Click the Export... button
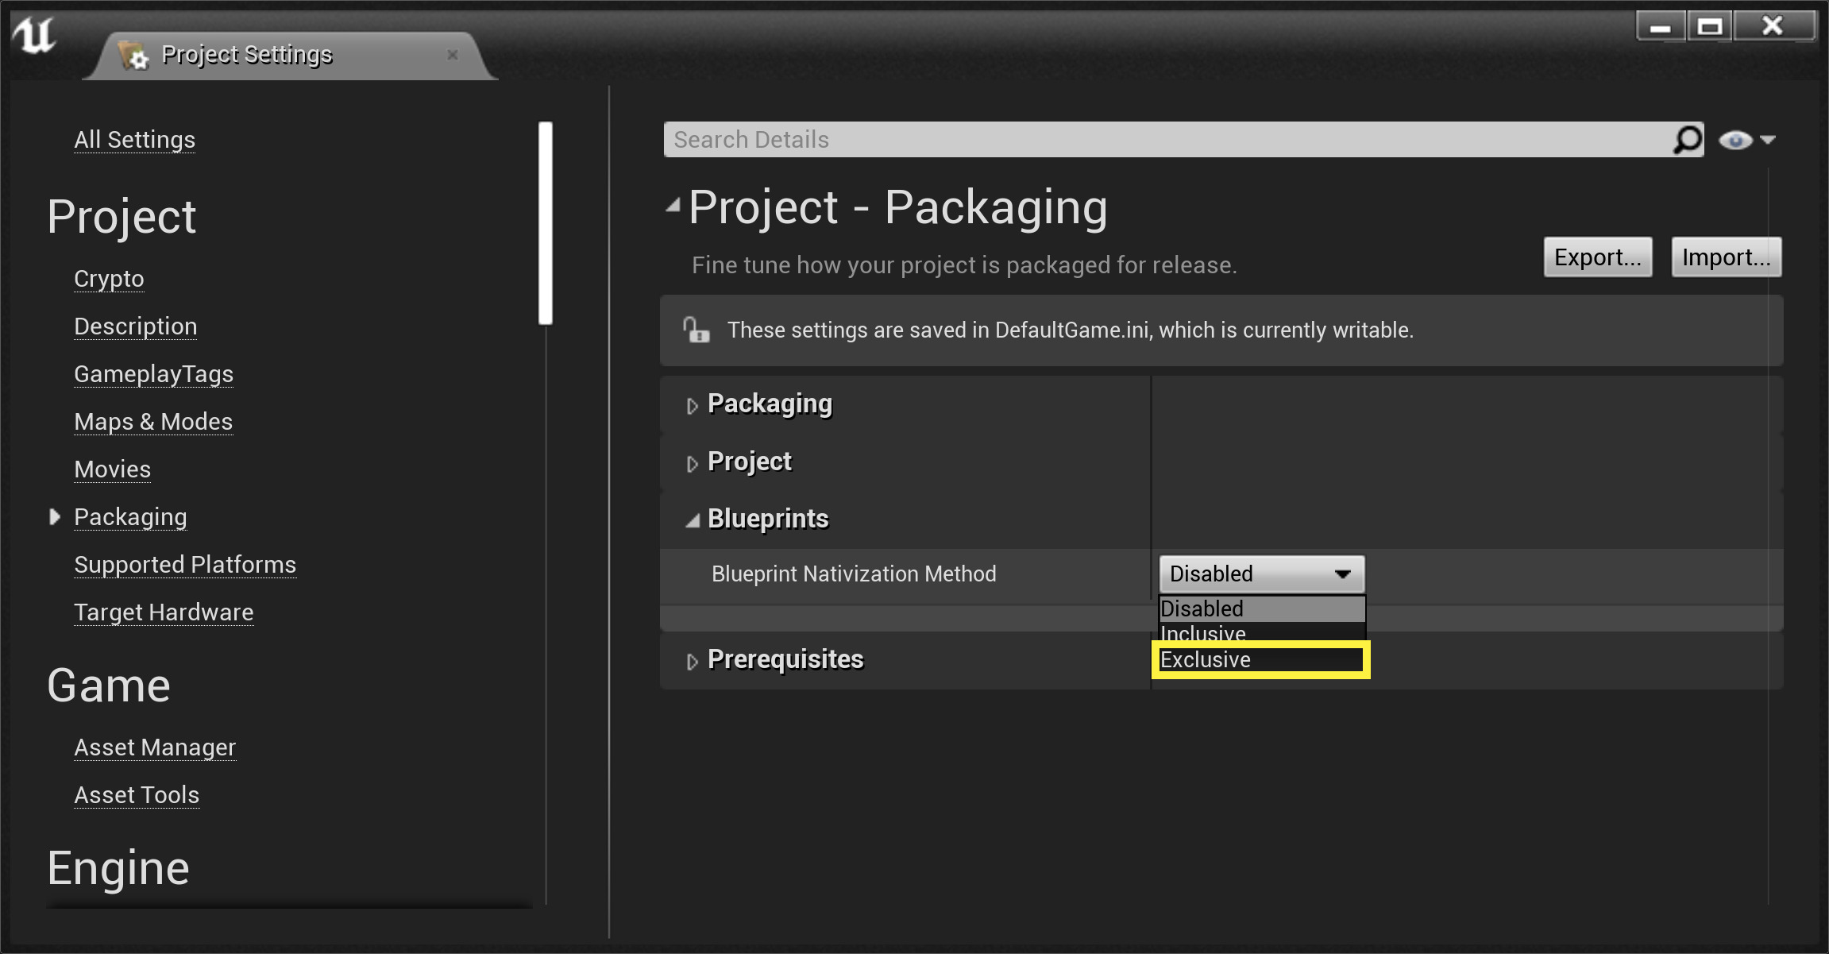1829x954 pixels. click(x=1597, y=257)
